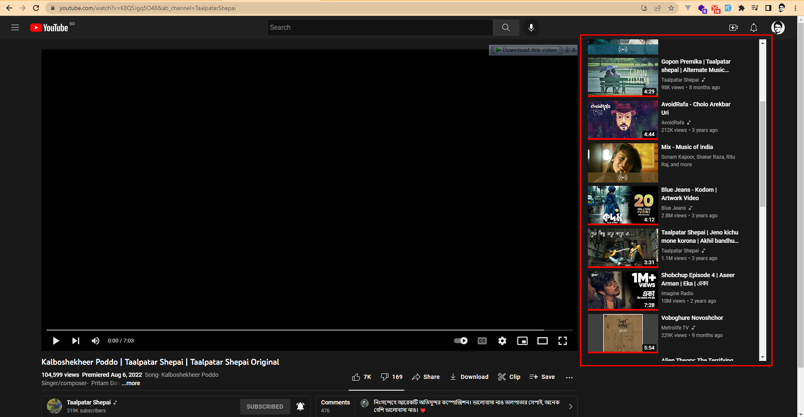Open the account avatar menu
804x417 pixels.
[778, 28]
